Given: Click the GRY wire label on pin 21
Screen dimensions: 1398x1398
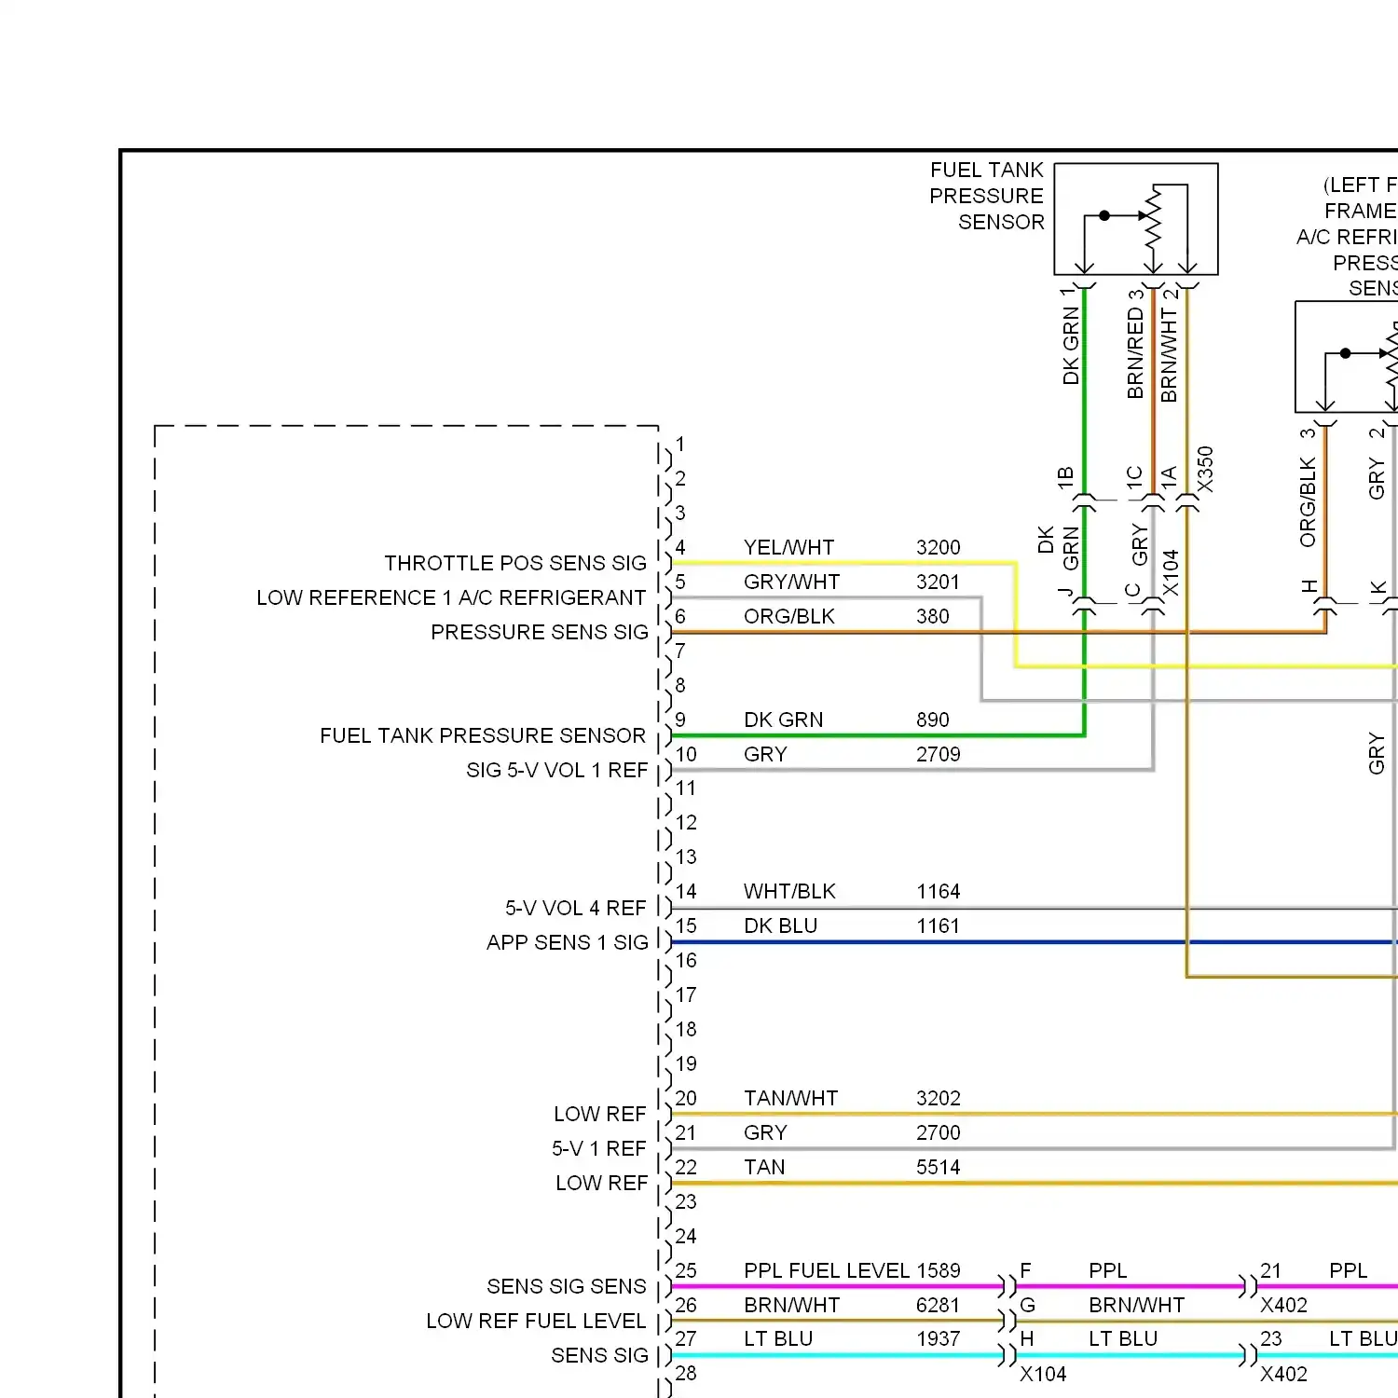Looking at the screenshot, I should (765, 1132).
